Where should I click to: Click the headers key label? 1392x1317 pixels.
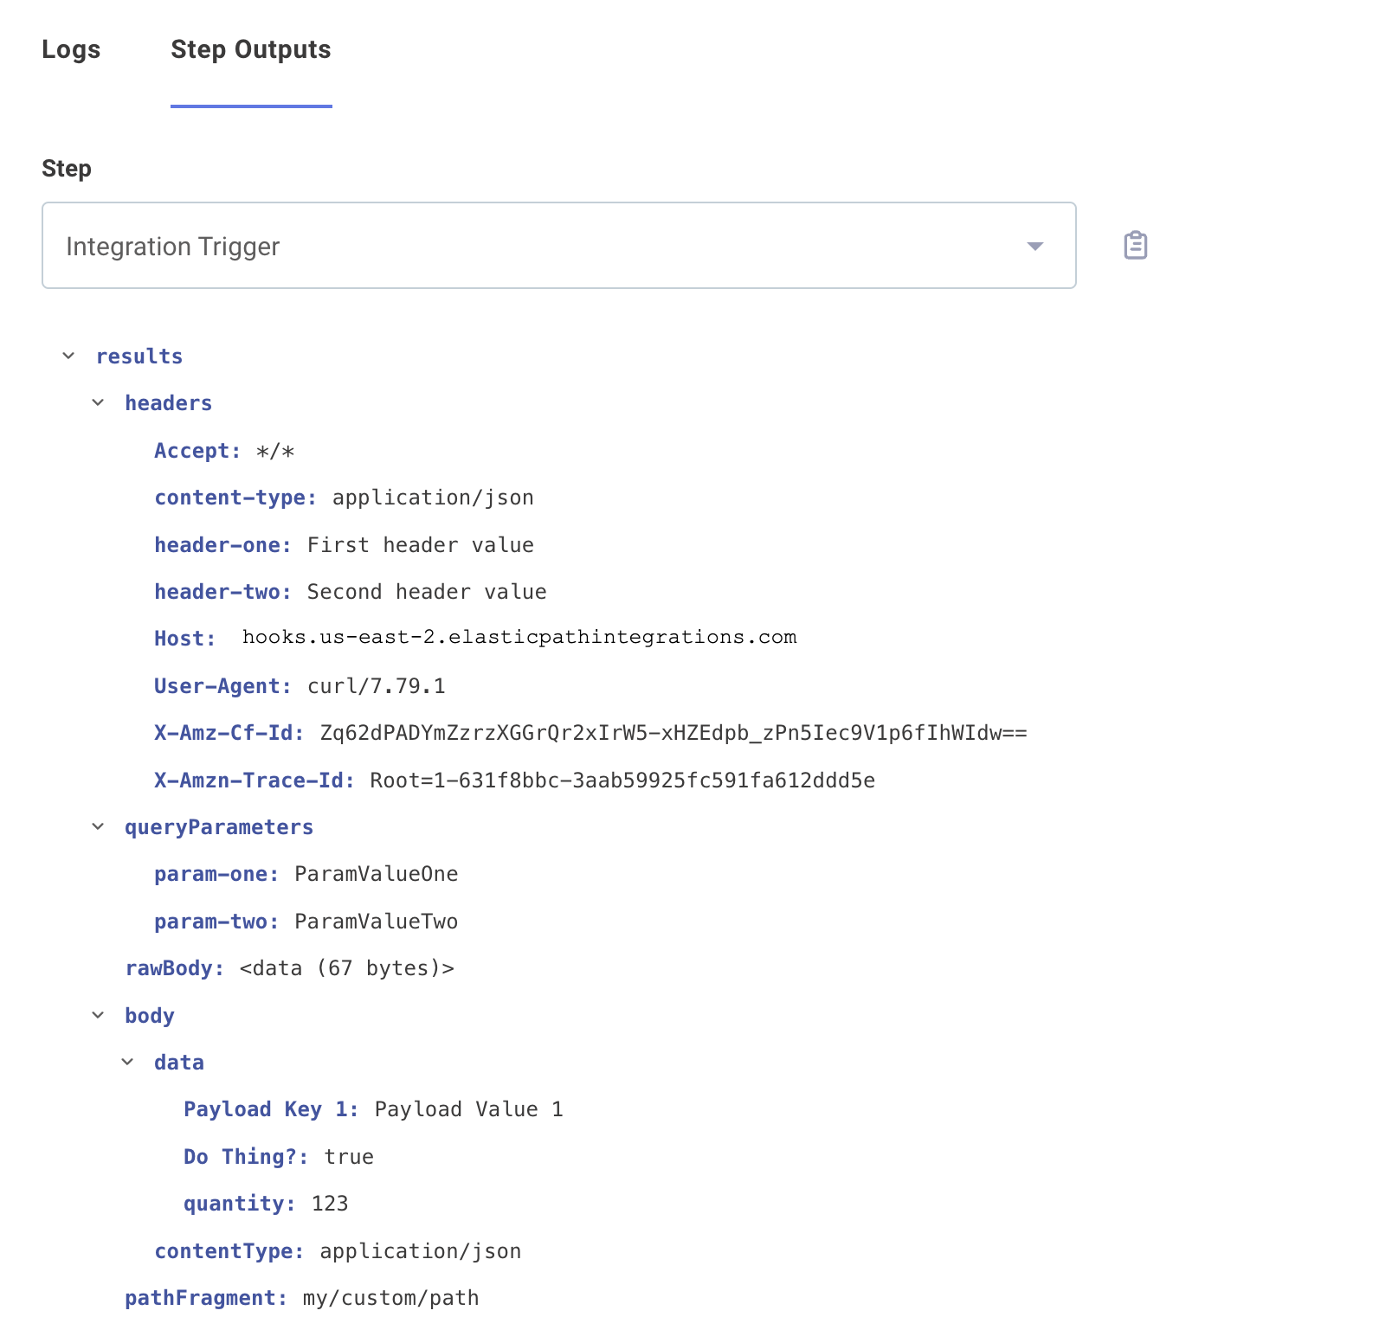(x=168, y=403)
